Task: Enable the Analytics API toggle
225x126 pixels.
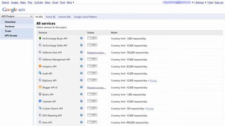Action: [92, 66]
